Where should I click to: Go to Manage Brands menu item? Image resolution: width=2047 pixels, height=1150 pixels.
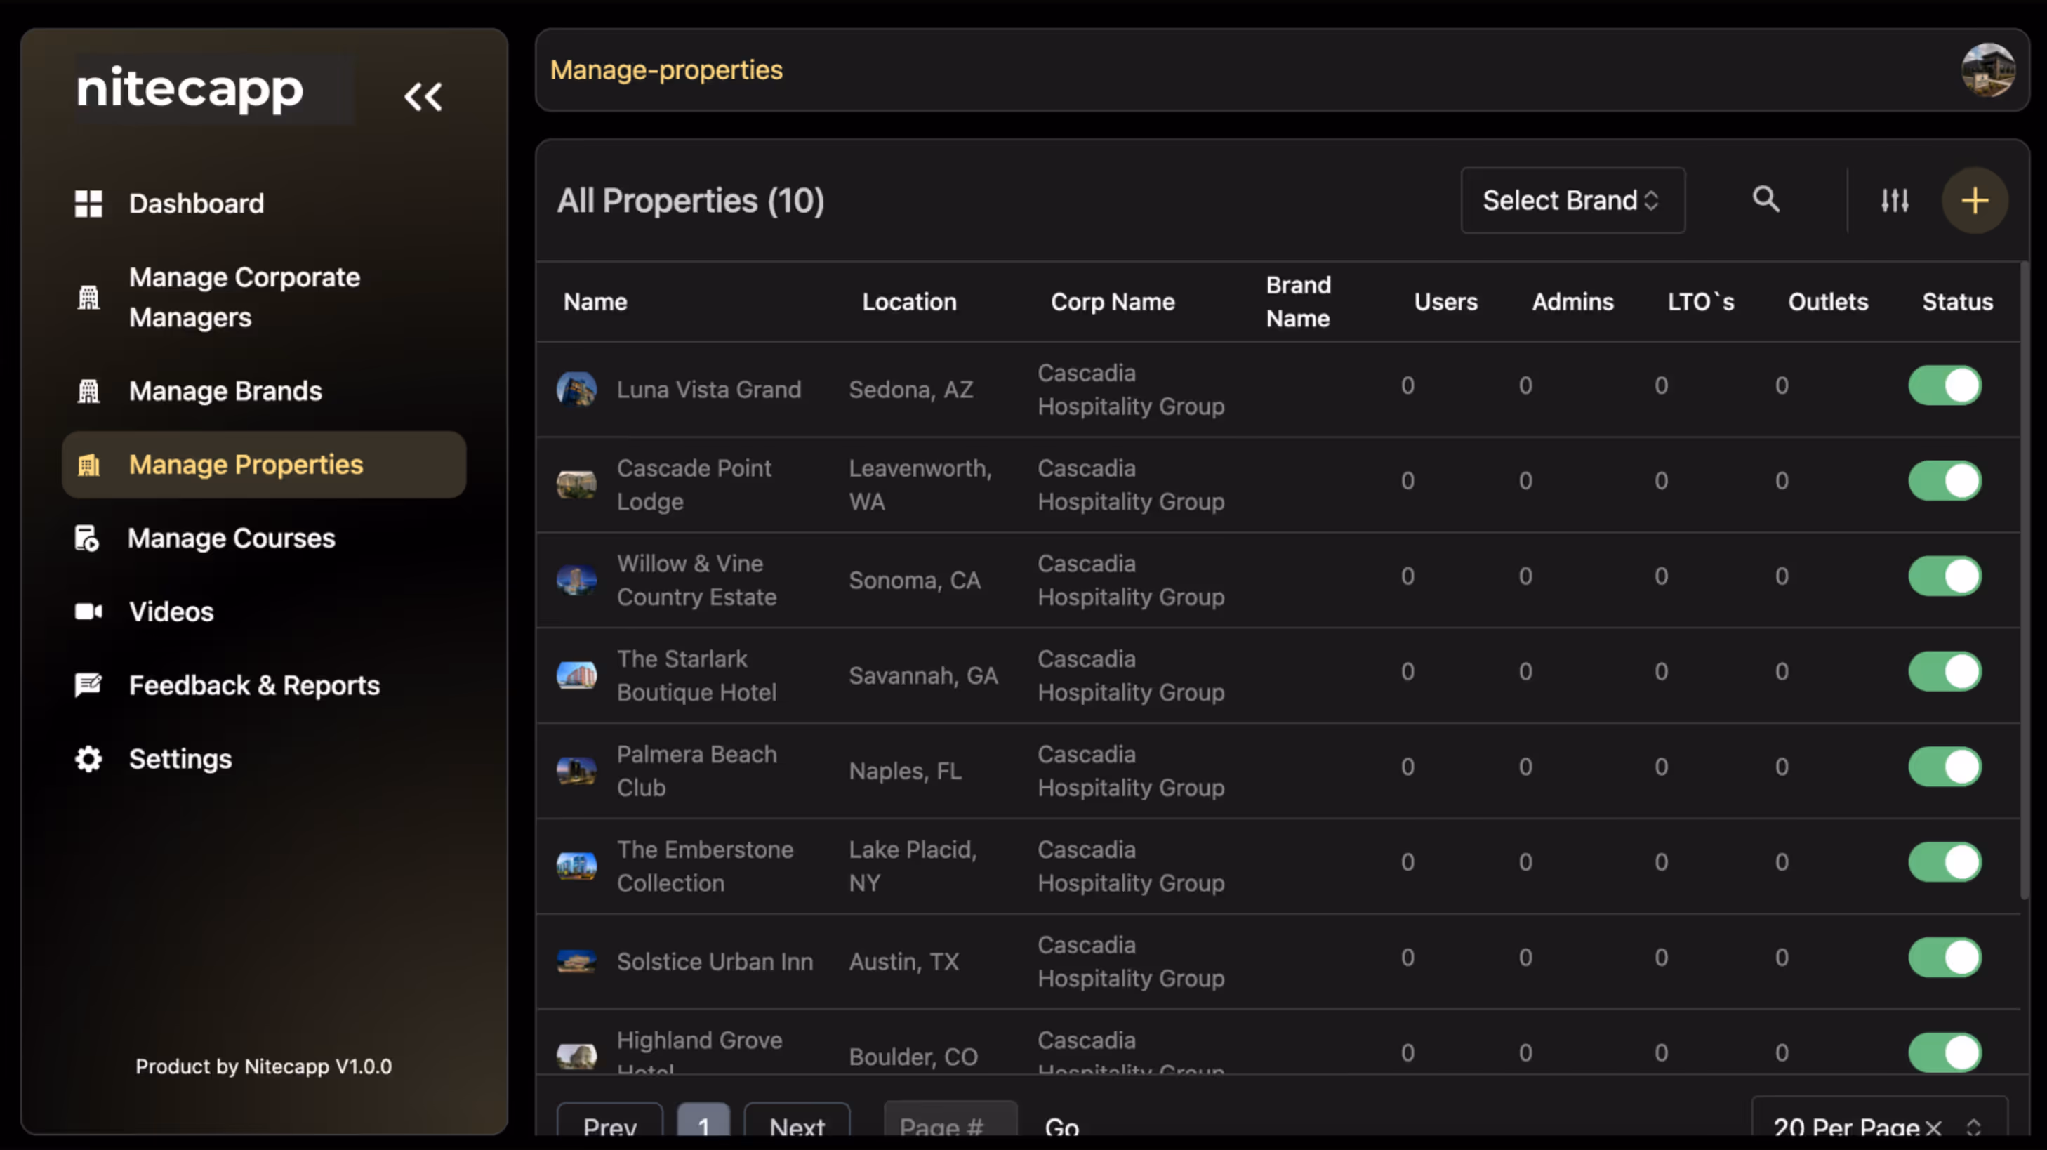click(225, 391)
